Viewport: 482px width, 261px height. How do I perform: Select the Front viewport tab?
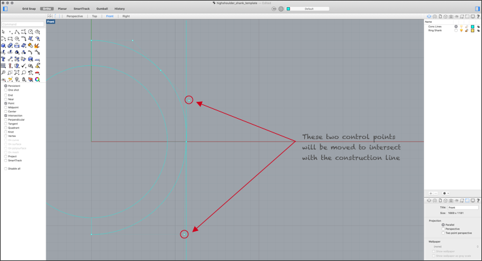pos(109,16)
